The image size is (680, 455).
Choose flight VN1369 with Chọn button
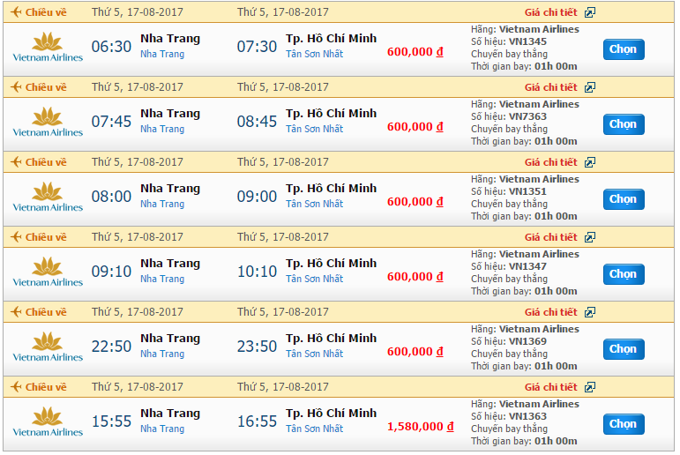[x=624, y=349]
